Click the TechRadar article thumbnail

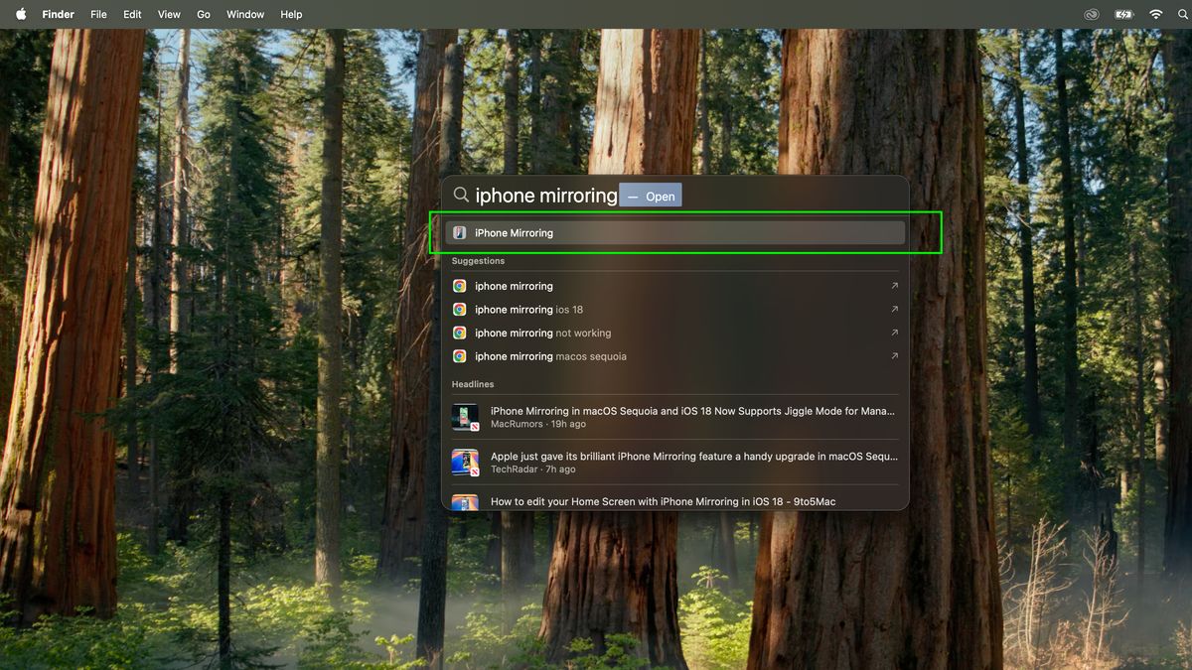(x=465, y=463)
